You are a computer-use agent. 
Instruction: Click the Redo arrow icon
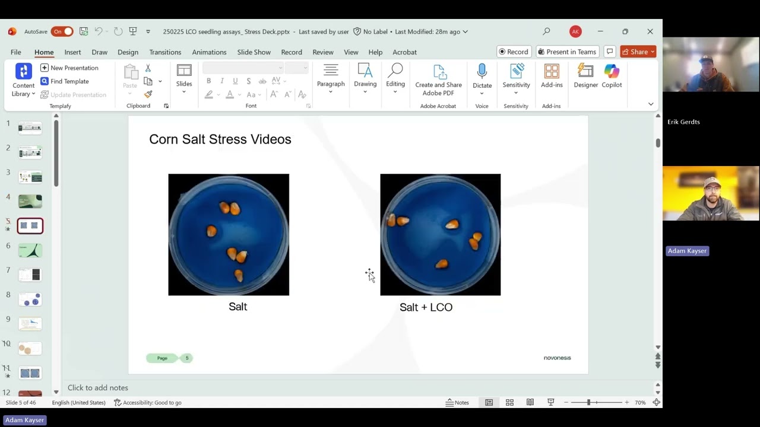(x=118, y=31)
